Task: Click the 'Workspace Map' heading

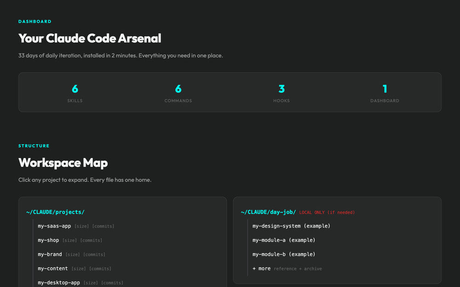Action: point(63,163)
